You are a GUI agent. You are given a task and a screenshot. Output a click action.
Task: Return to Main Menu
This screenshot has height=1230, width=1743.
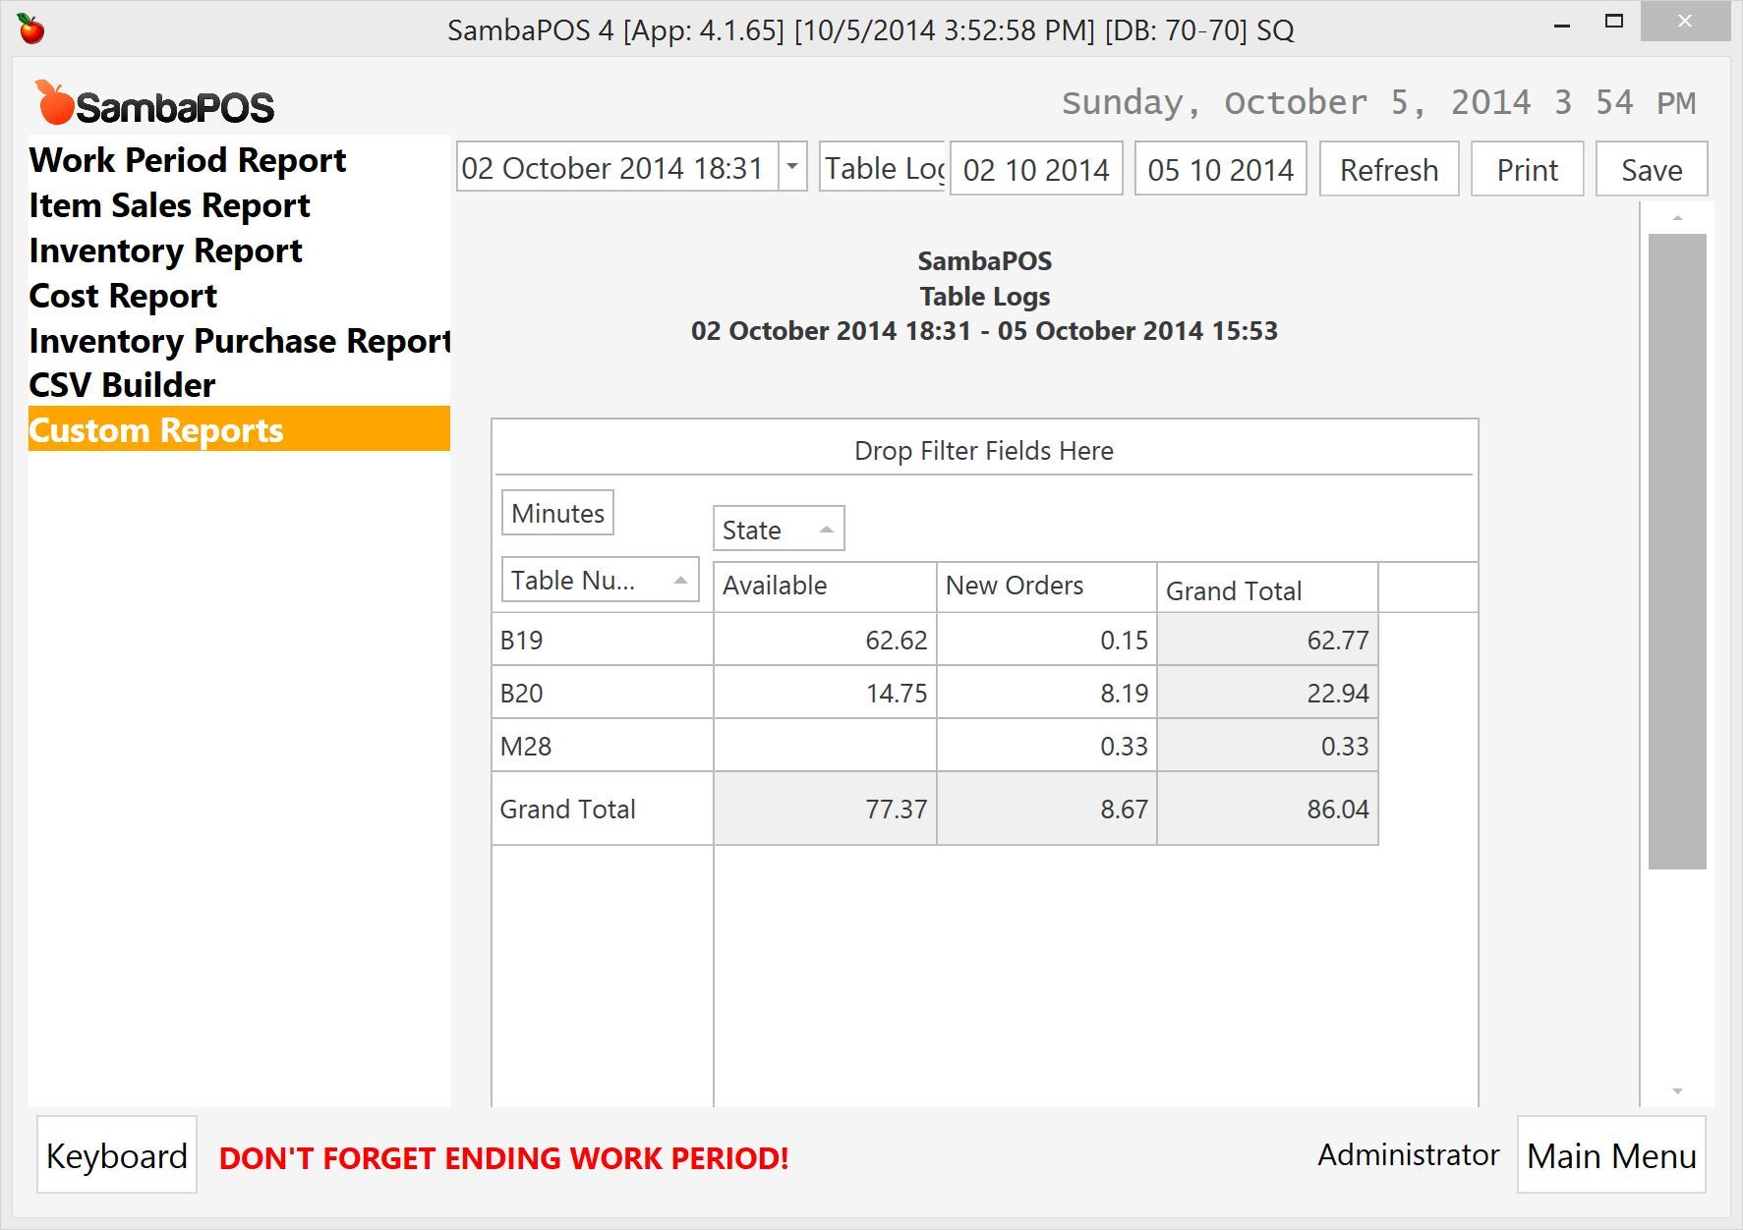point(1610,1155)
